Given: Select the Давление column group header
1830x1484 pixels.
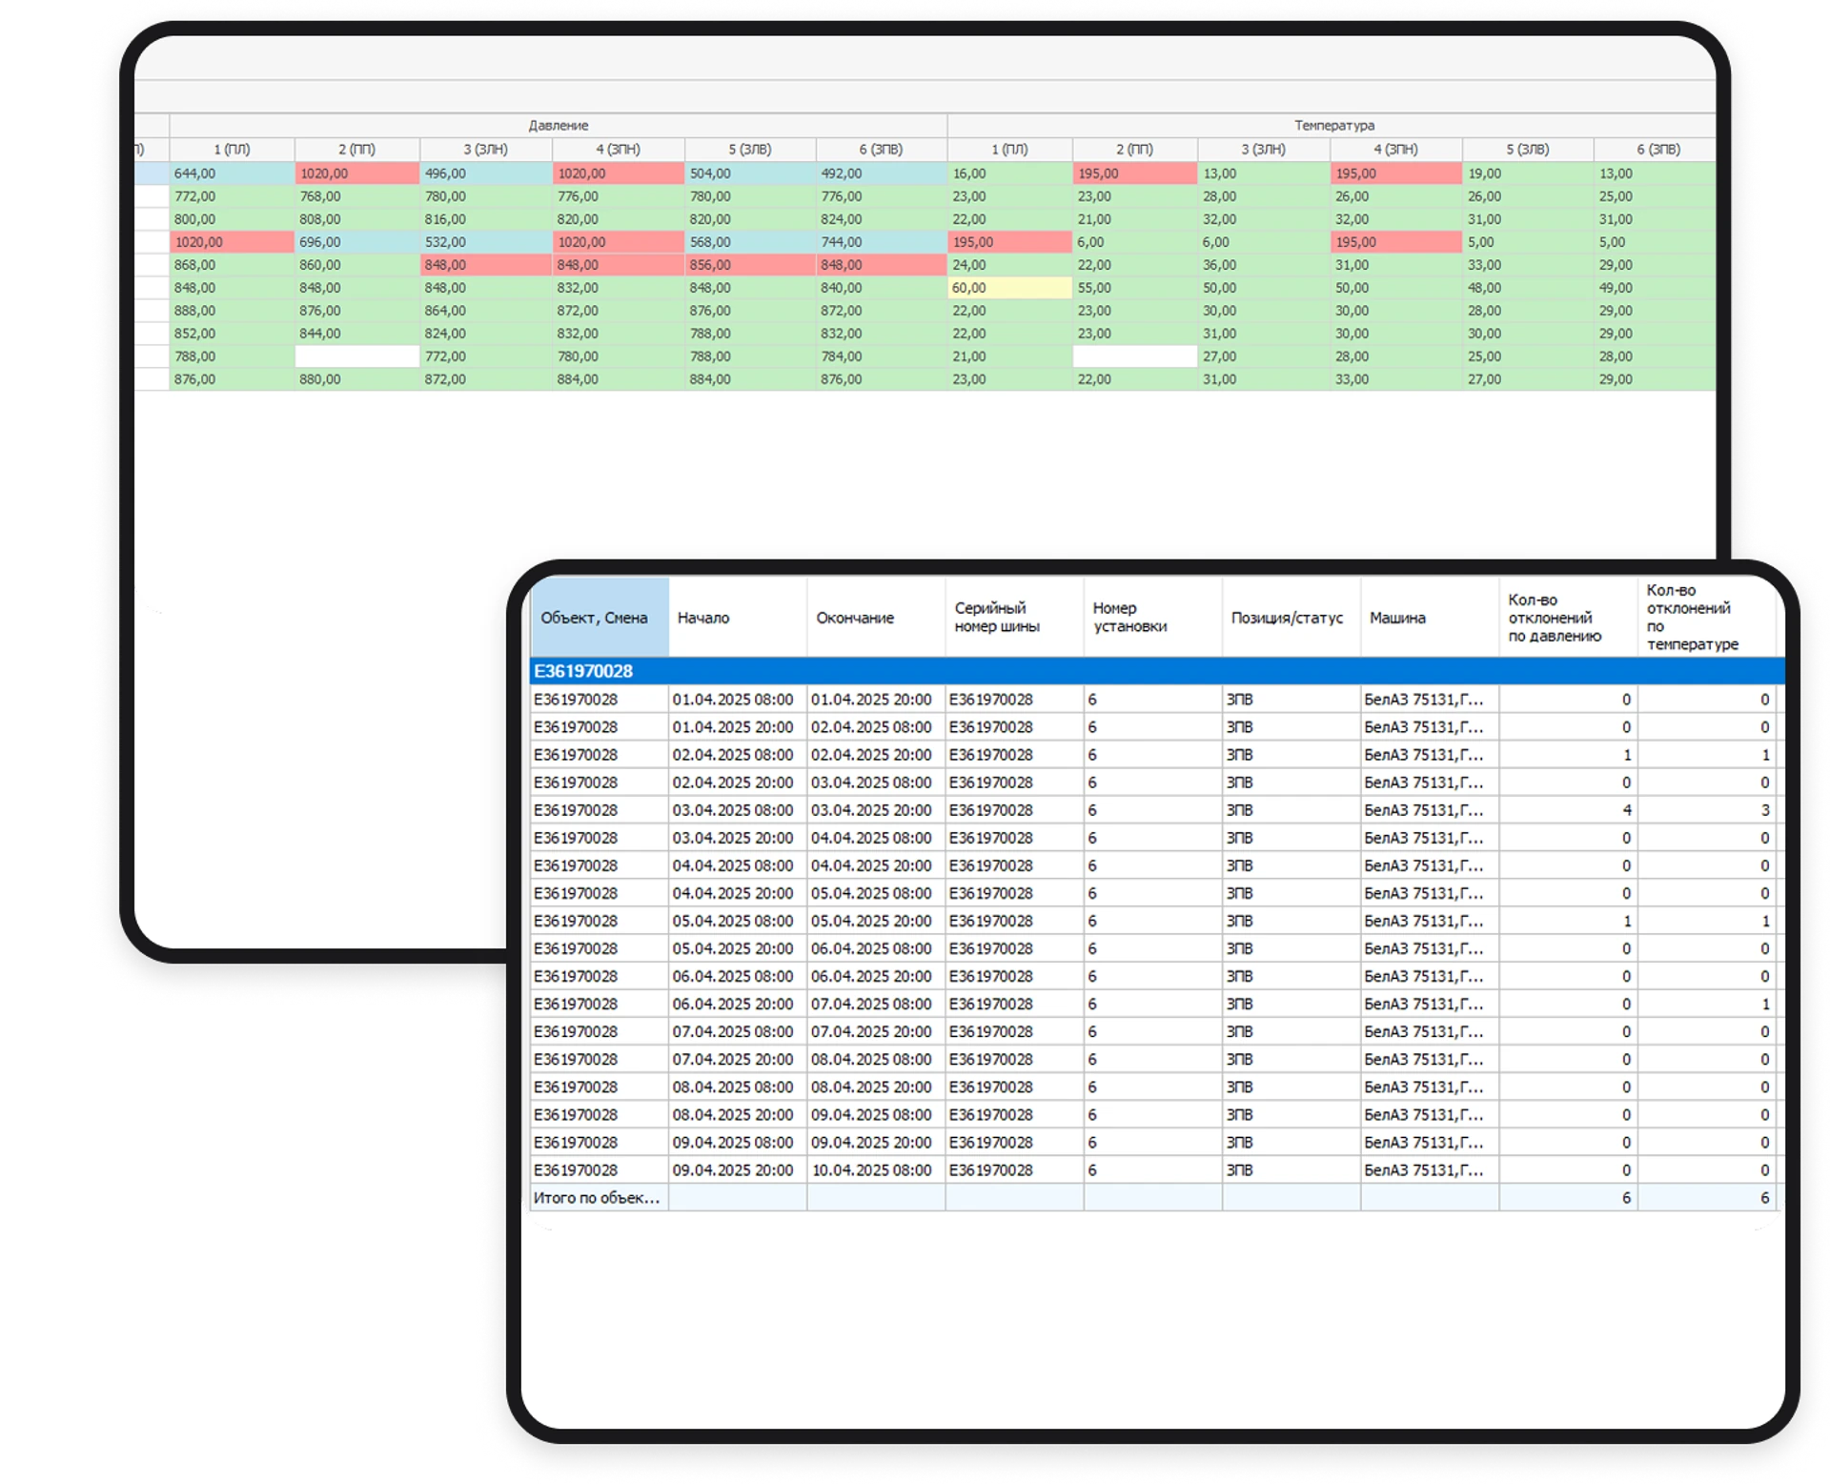Looking at the screenshot, I should pyautogui.click(x=559, y=125).
